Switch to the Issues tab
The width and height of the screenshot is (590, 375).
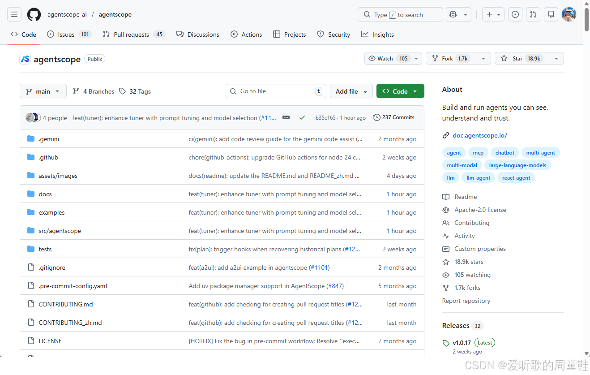pyautogui.click(x=69, y=34)
